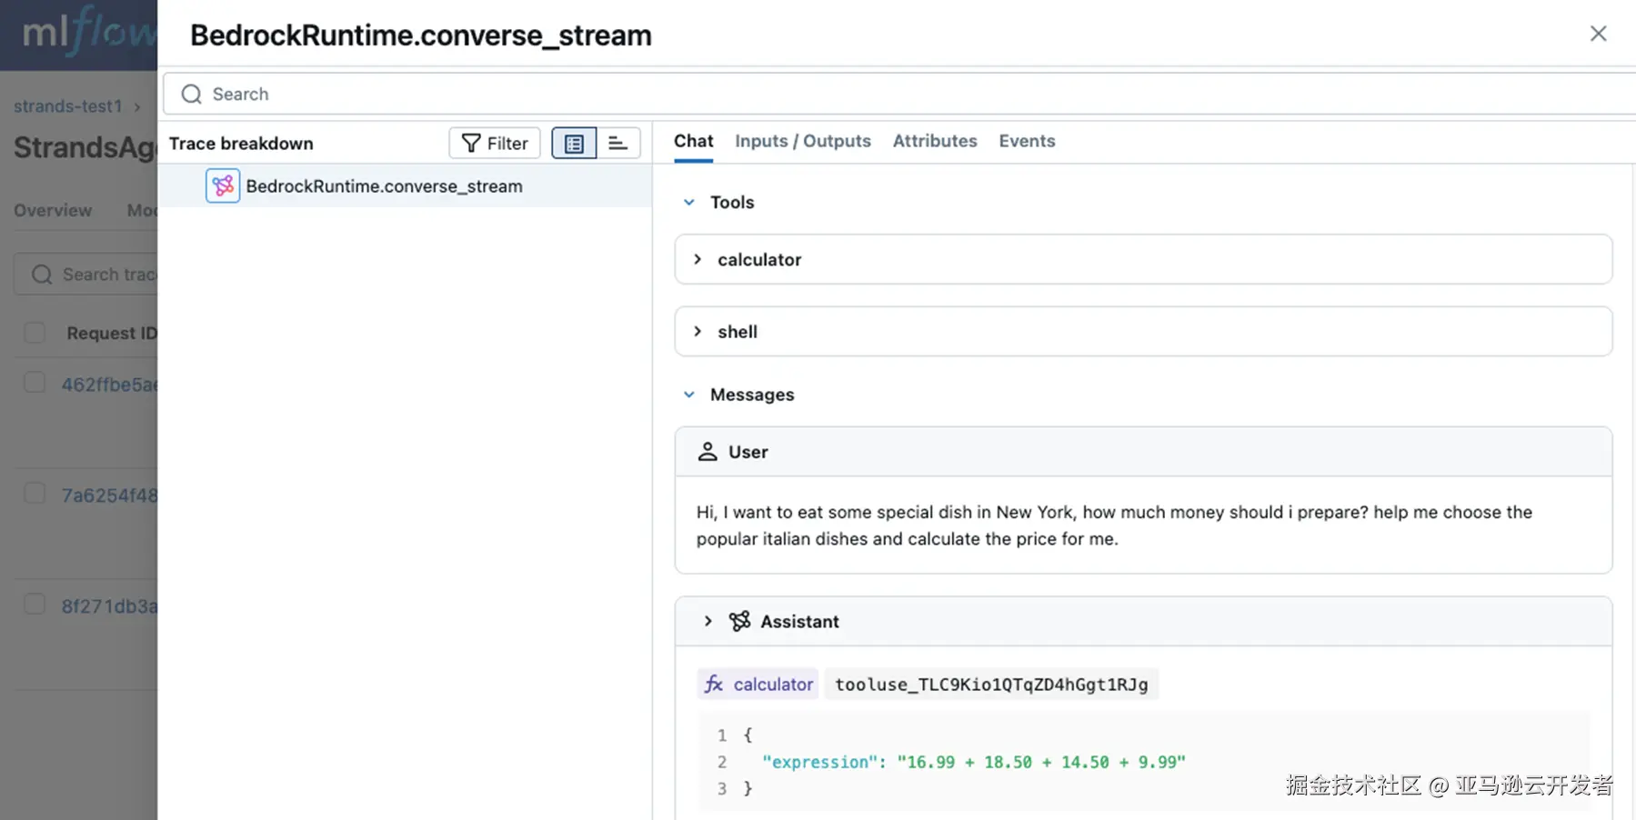
Task: Close the trace details panel
Action: click(1598, 34)
